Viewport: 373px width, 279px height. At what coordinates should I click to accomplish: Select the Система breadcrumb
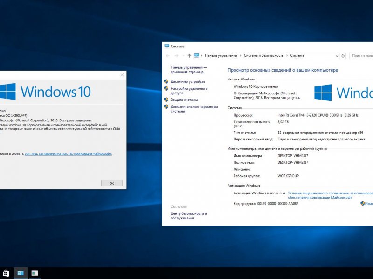pyautogui.click(x=297, y=55)
